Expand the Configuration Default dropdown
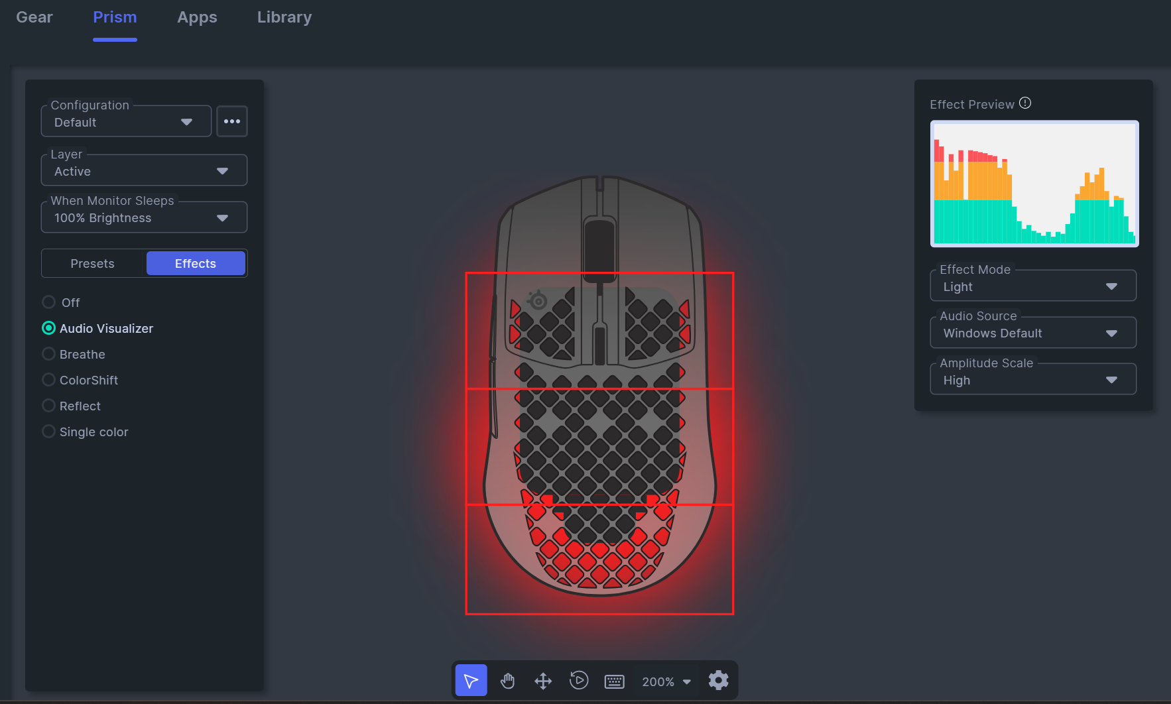The image size is (1171, 704). tap(126, 122)
